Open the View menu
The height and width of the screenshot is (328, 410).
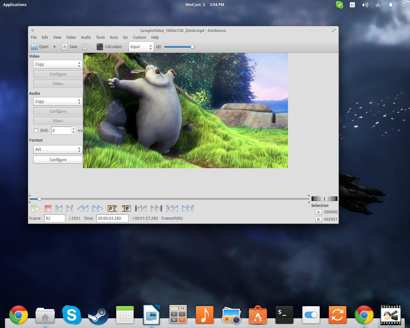[x=57, y=37]
